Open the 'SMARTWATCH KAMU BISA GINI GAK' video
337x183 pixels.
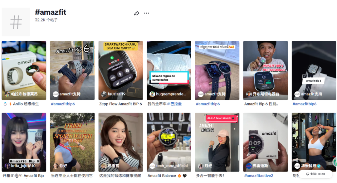click(120, 70)
